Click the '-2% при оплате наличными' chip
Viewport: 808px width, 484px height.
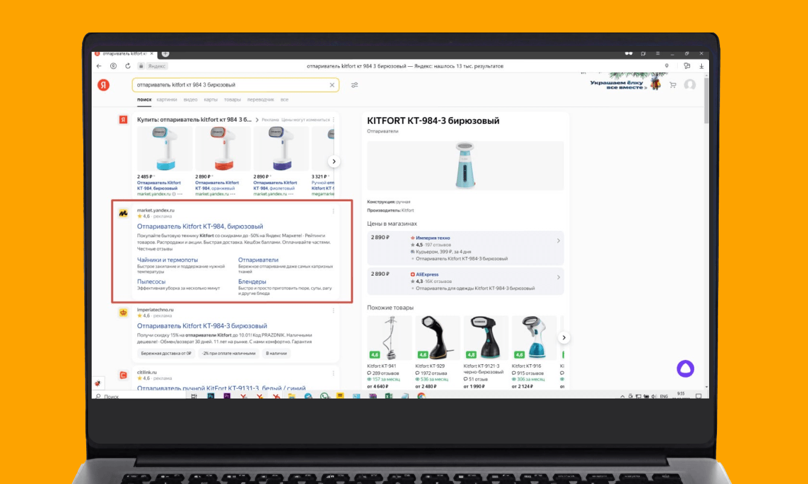(x=230, y=353)
